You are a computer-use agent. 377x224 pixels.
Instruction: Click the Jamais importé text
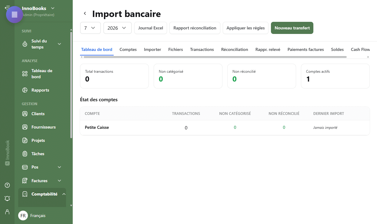pos(325,128)
